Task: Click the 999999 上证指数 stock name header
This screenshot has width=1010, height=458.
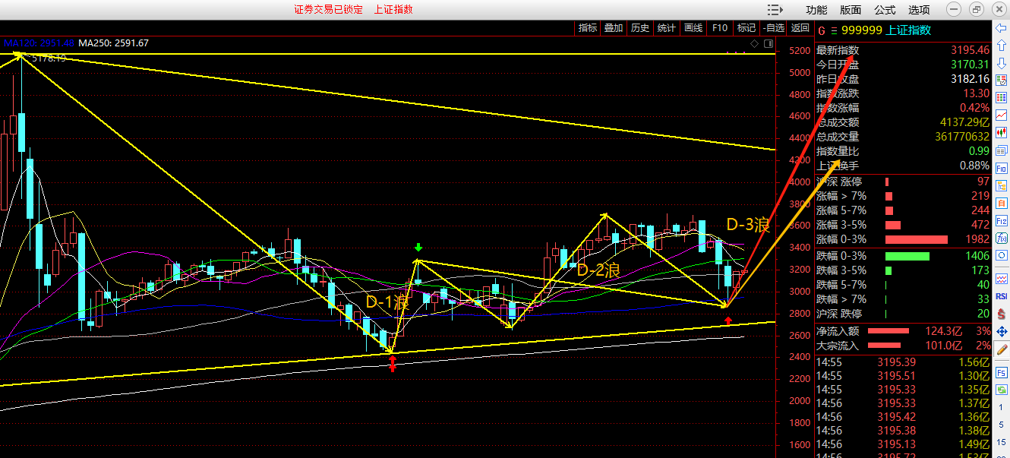Action: tap(886, 30)
